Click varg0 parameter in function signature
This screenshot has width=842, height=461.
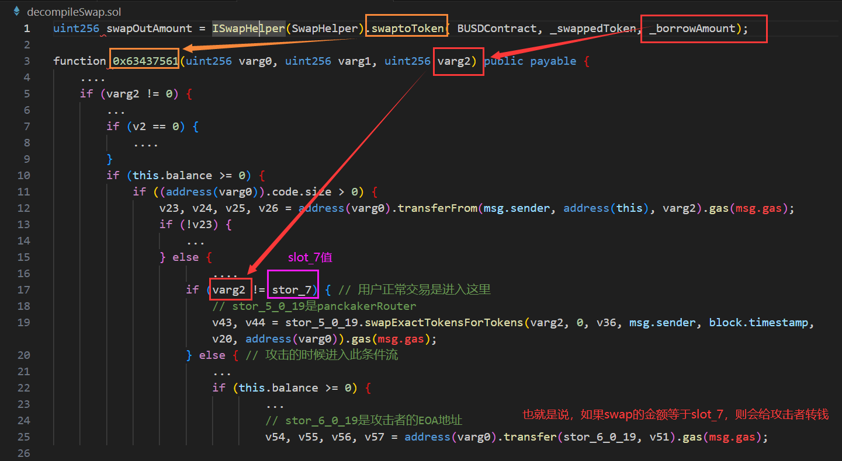pyautogui.click(x=255, y=61)
